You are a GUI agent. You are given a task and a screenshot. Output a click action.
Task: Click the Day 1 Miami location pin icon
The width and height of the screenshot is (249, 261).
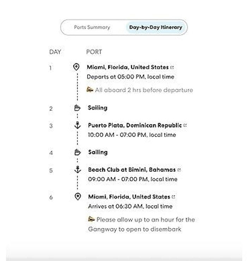76,67
